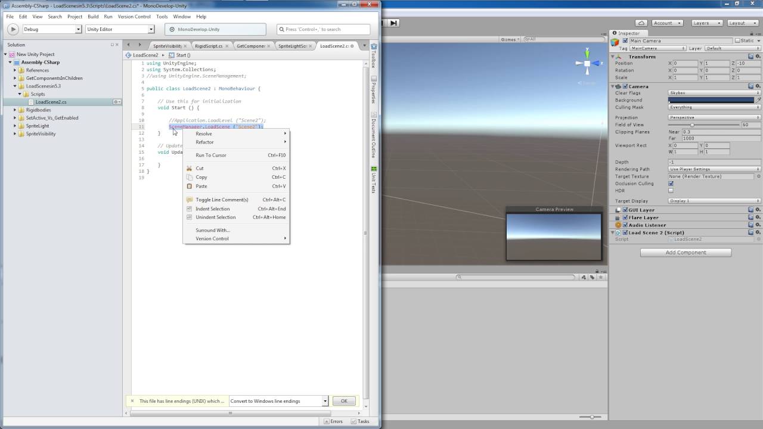
Task: Open Version Control menu bar item
Action: click(134, 17)
